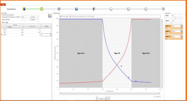This screenshot has width=187, height=101.
Task: Open the File menu
Action: pos(3,5)
